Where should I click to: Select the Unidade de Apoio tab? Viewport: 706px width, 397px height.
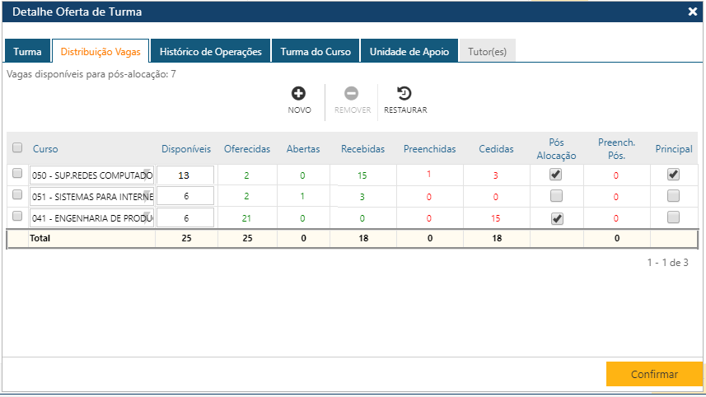(x=409, y=51)
